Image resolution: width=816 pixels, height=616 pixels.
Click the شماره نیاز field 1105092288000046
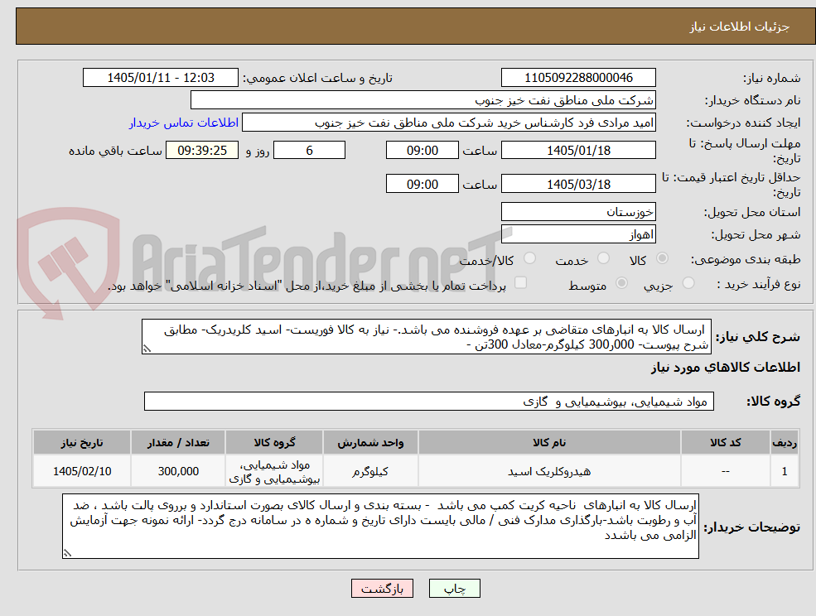click(x=578, y=78)
